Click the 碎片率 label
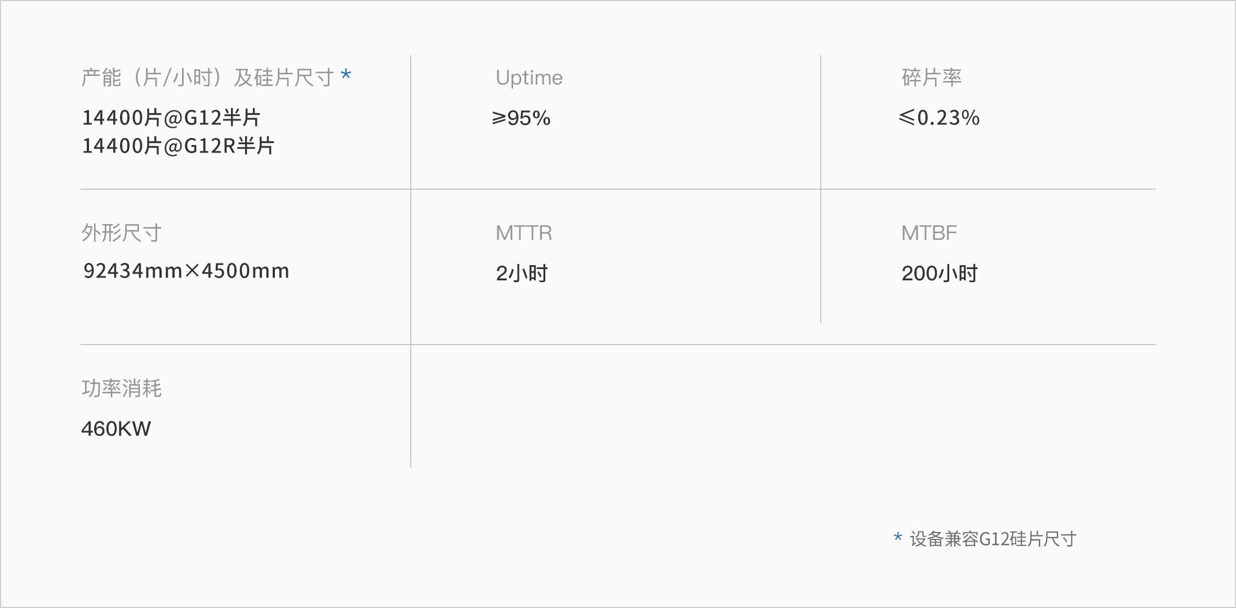 931,78
